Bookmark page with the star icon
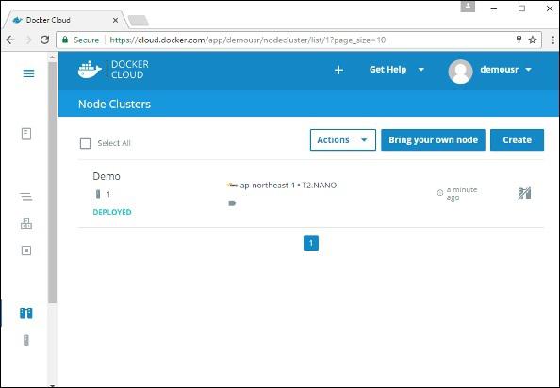 [x=533, y=40]
